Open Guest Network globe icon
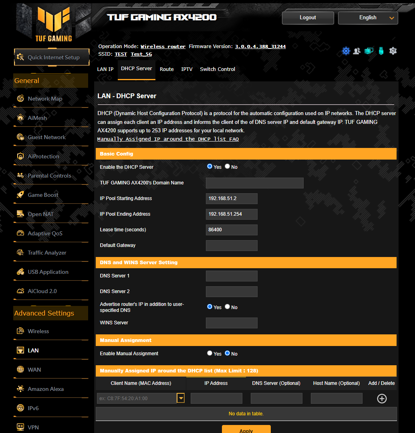Viewport: 415px width, 433px height. pyautogui.click(x=20, y=137)
